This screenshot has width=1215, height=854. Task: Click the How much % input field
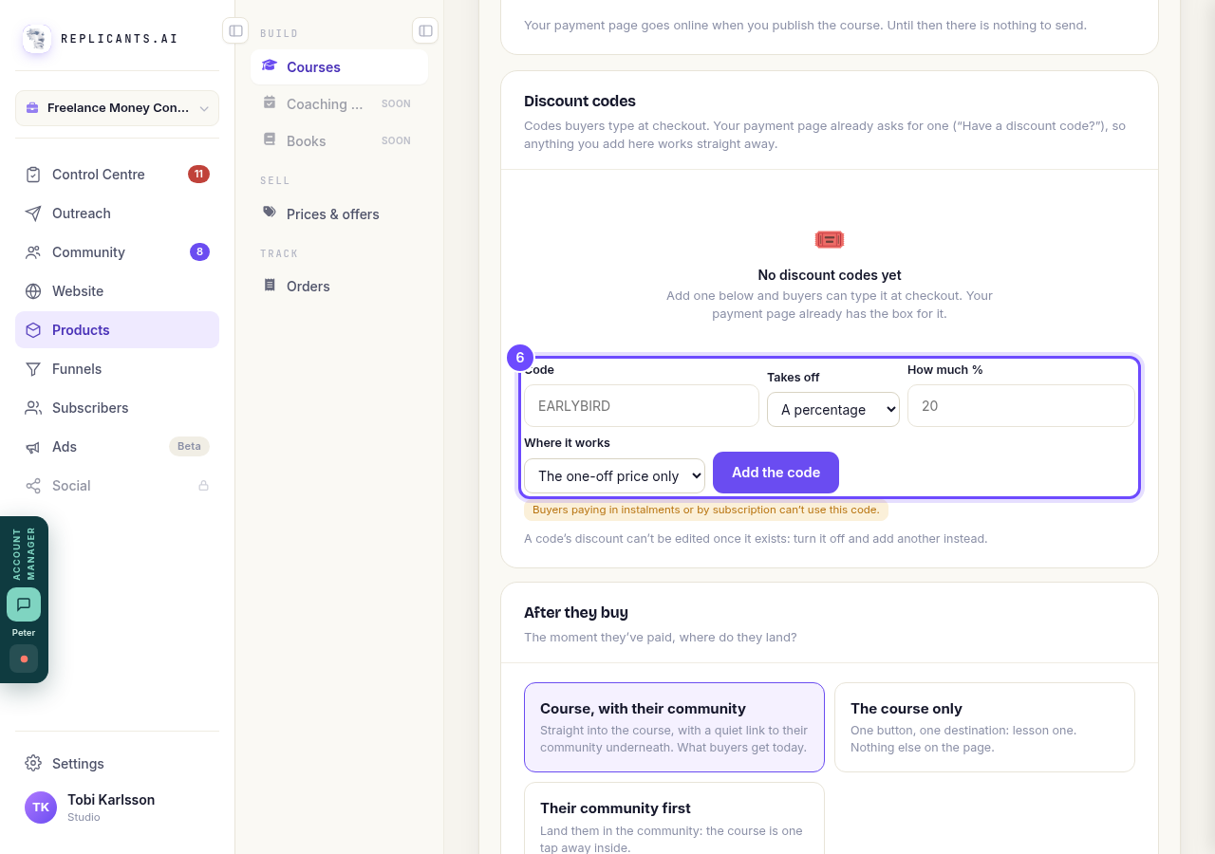pos(1021,406)
